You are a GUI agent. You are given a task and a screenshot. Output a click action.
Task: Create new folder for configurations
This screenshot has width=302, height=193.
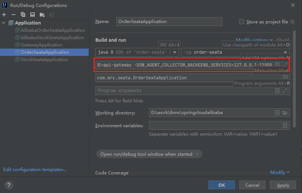(x=42, y=15)
